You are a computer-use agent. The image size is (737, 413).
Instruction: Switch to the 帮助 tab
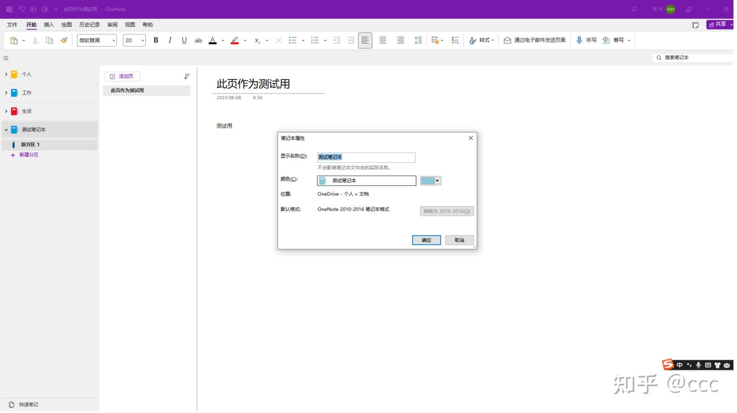coord(148,25)
